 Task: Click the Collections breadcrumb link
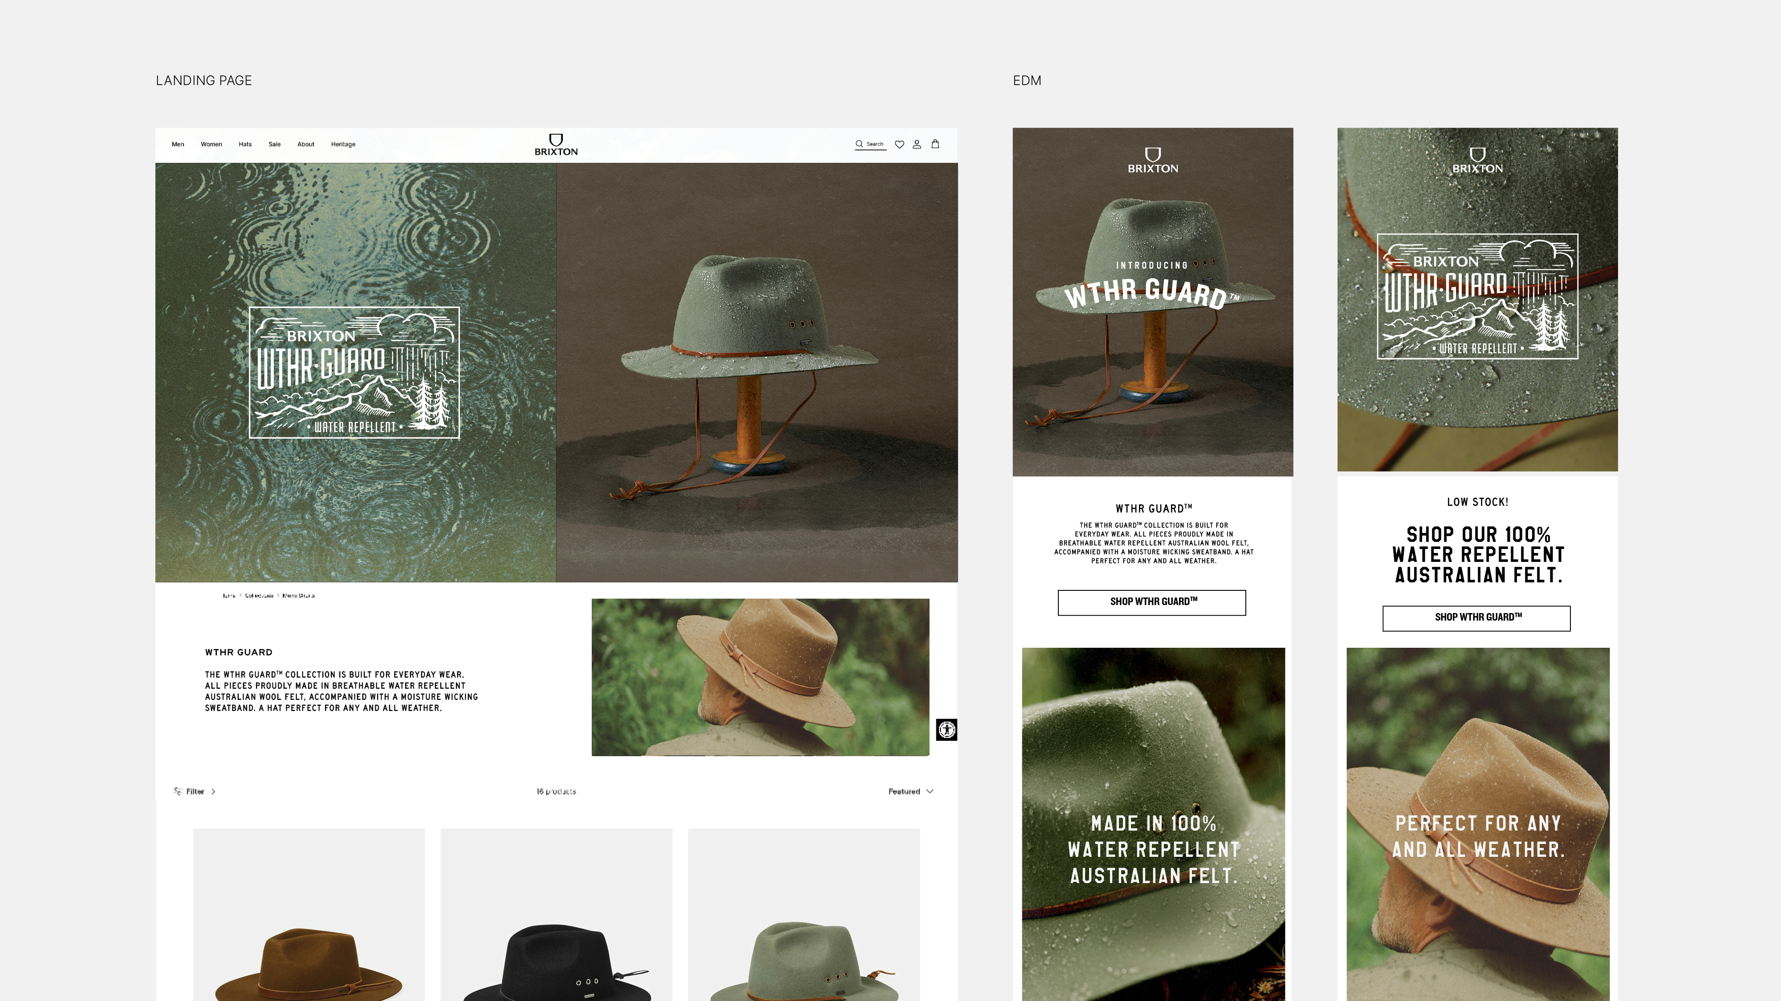point(259,596)
